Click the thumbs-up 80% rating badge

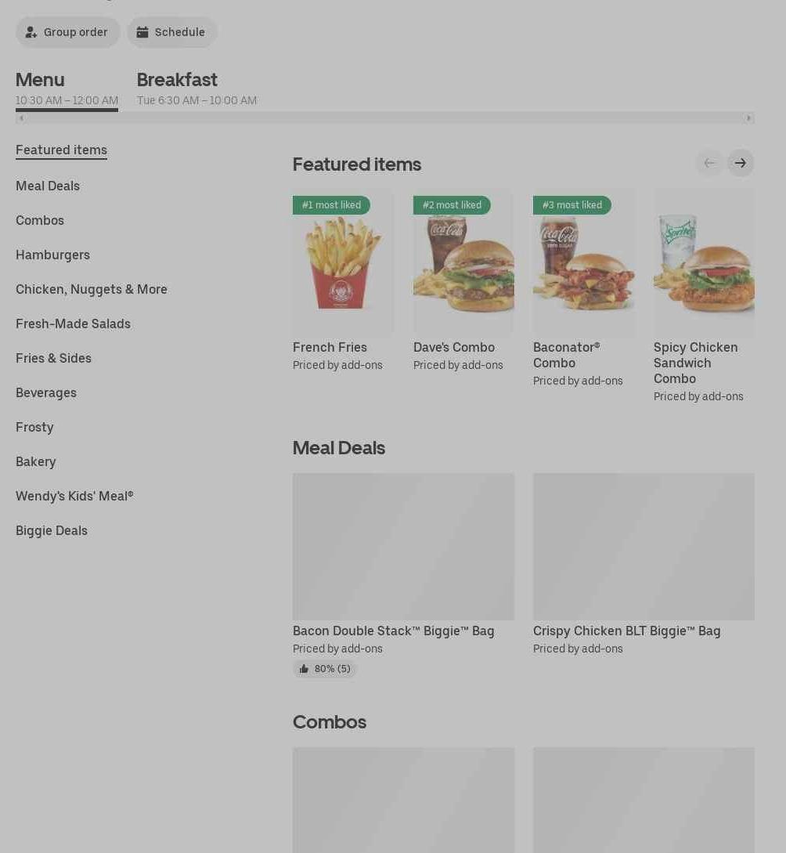click(325, 669)
